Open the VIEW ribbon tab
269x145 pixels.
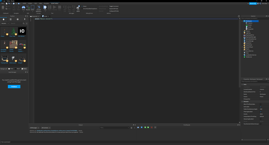point(40,3)
